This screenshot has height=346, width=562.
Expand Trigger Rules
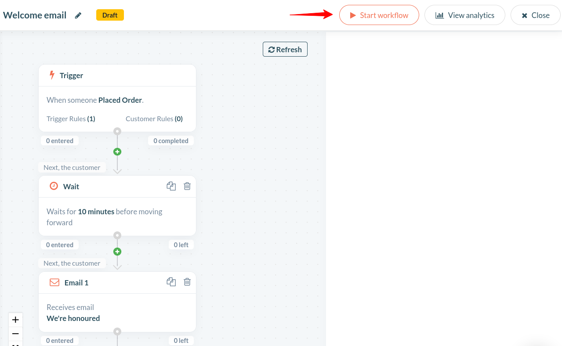tap(70, 119)
